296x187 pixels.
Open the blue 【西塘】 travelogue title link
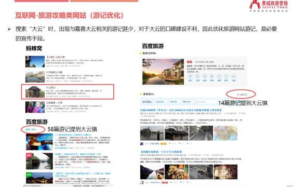(161, 152)
